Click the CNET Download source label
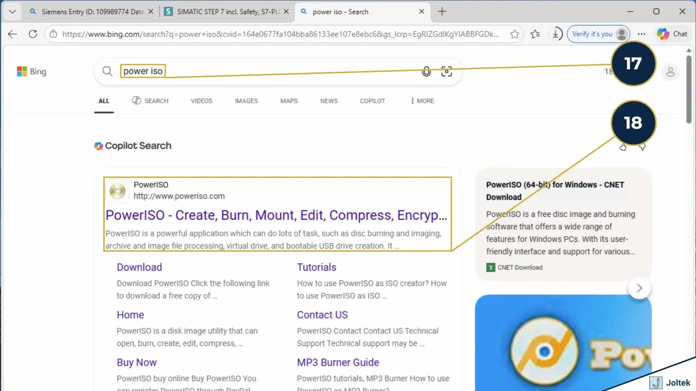 pos(514,268)
